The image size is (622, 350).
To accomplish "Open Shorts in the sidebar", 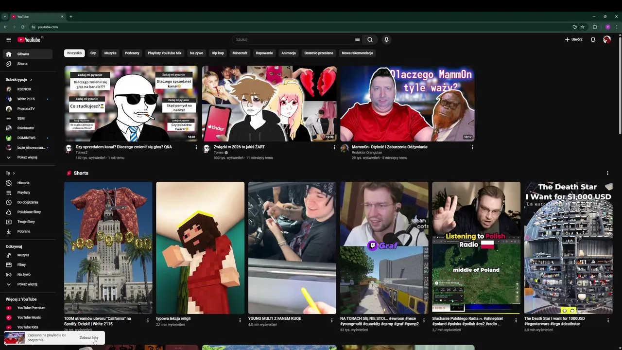I will [x=27, y=64].
